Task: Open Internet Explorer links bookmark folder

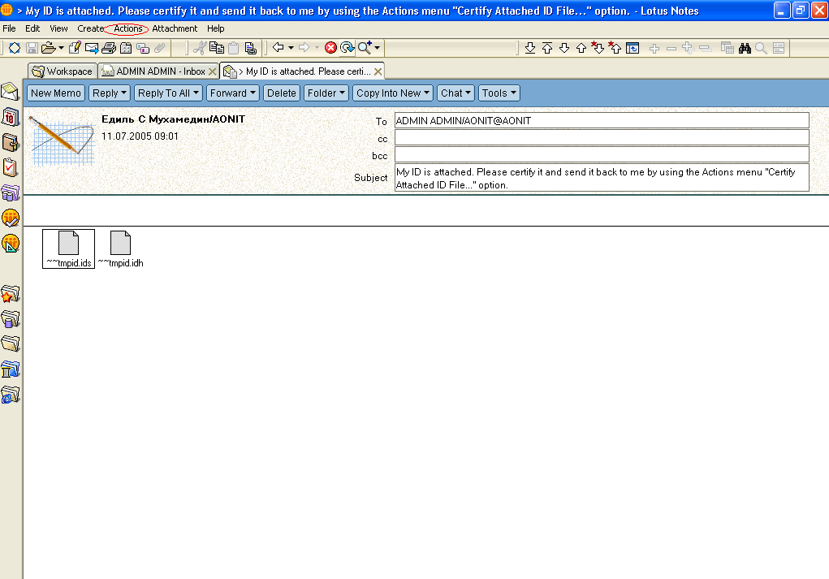Action: click(x=10, y=395)
